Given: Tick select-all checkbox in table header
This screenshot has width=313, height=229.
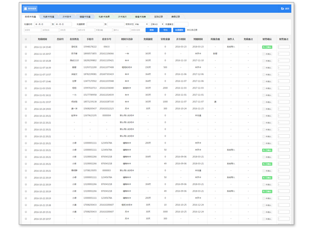Looking at the screenshot, I should pyautogui.click(x=26, y=39).
